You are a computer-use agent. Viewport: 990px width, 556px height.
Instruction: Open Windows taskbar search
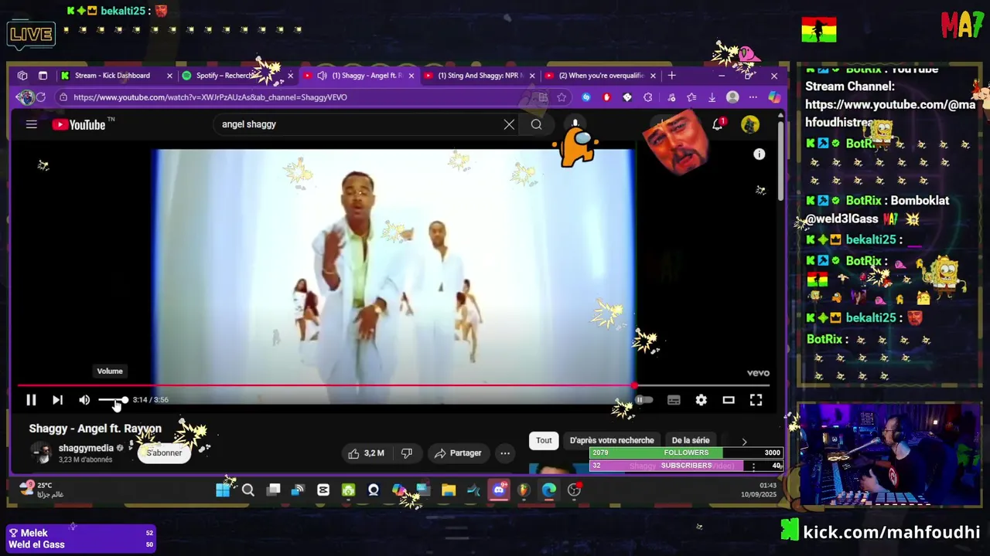248,490
